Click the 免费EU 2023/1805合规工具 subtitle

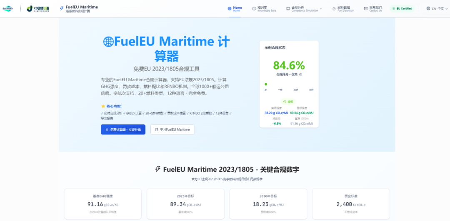point(166,69)
